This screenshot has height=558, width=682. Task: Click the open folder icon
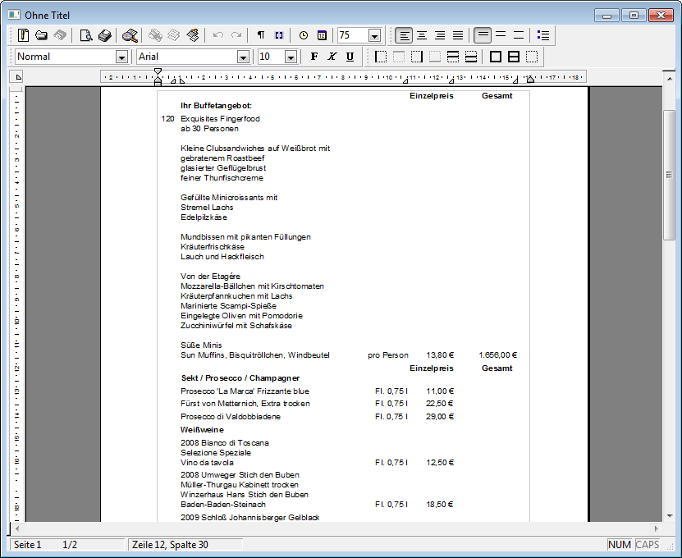[x=41, y=35]
